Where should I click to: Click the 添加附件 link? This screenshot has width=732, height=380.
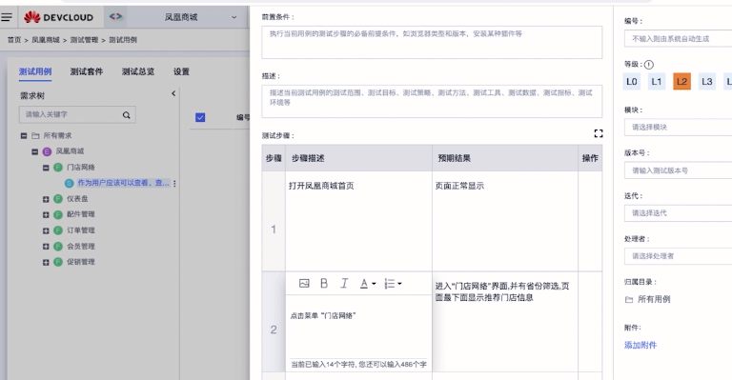(x=640, y=346)
